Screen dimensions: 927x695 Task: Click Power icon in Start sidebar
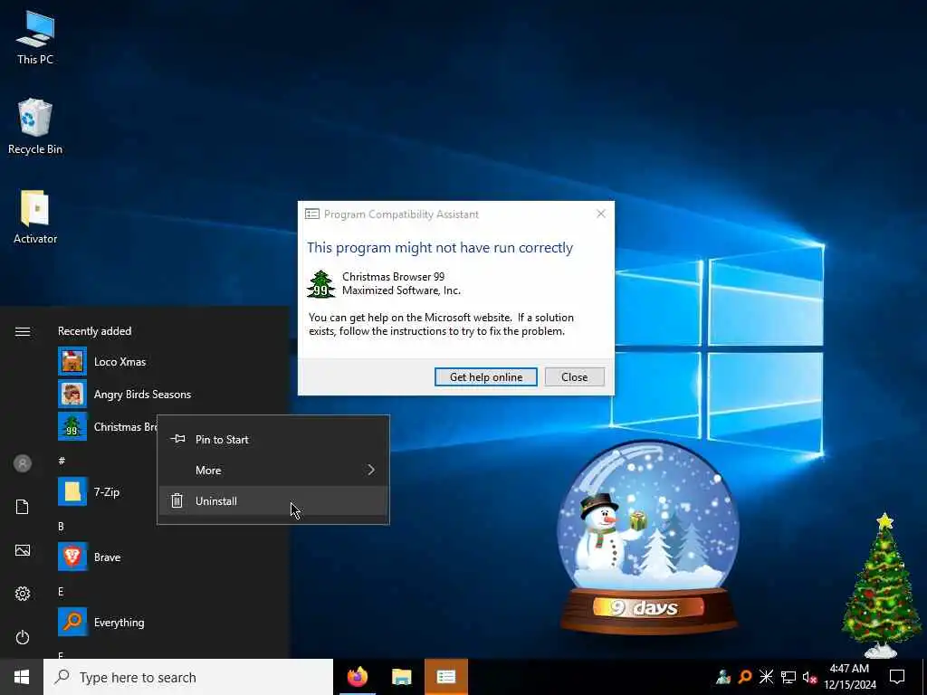pos(23,637)
